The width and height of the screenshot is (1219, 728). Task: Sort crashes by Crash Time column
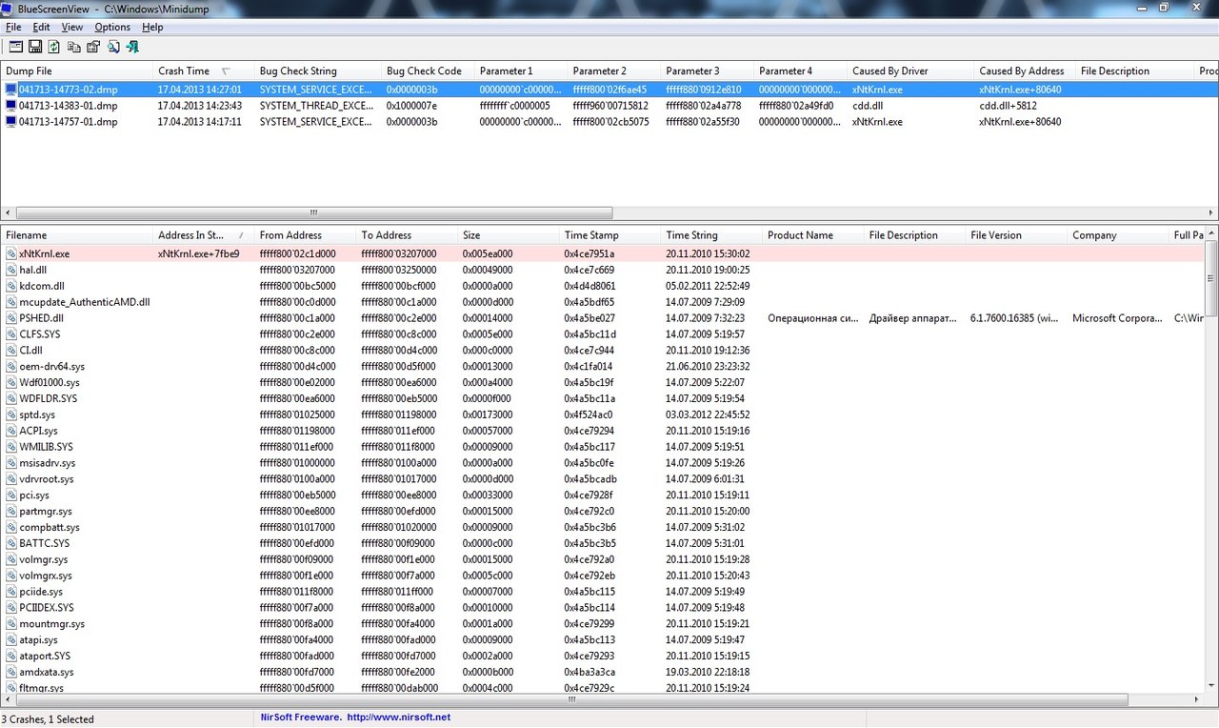point(203,71)
